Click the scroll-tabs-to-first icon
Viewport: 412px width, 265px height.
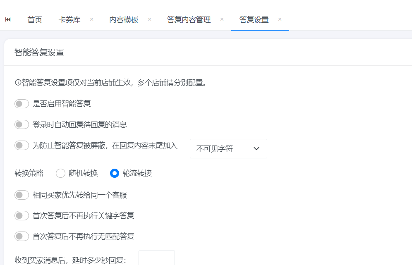8,19
